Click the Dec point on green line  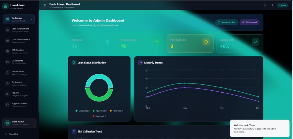[222, 88]
